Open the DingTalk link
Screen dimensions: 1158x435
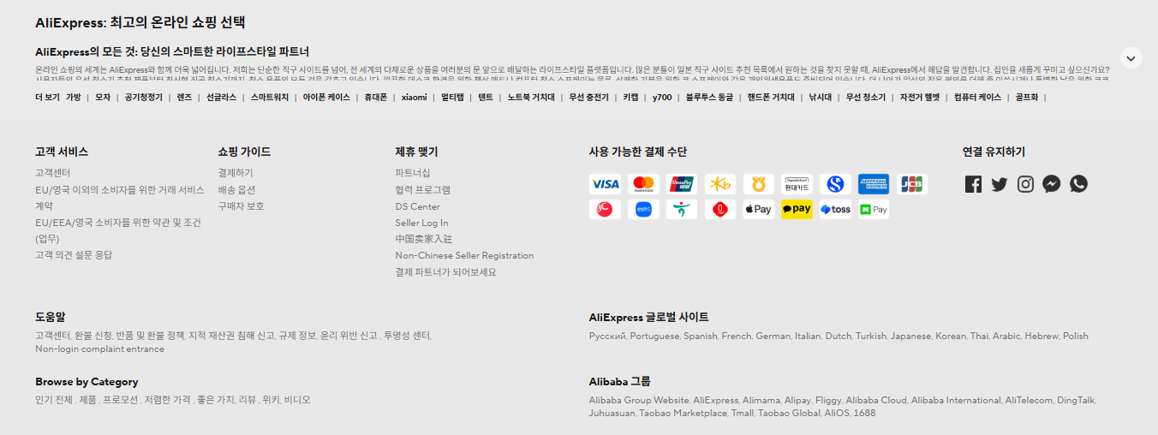[1076, 400]
